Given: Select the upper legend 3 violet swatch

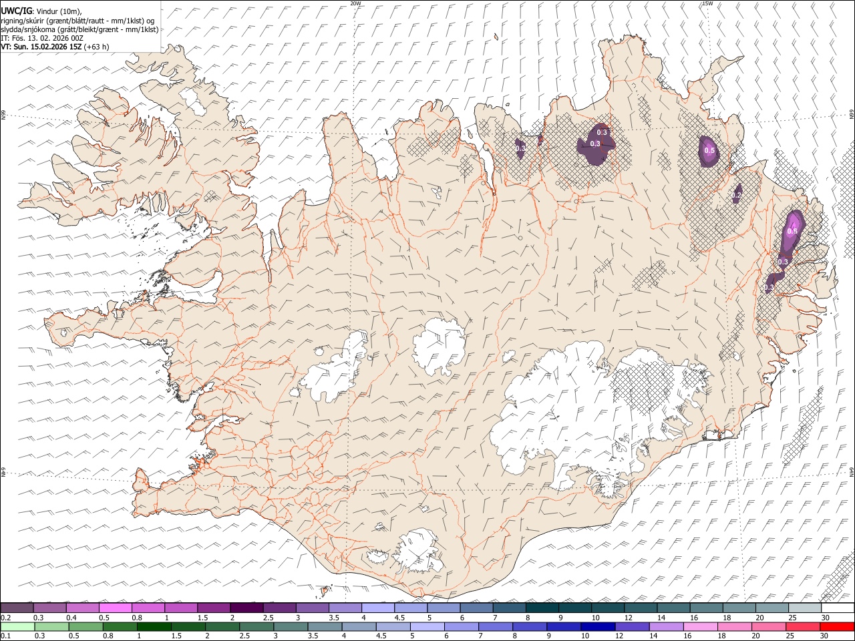Looking at the screenshot, I should click(312, 608).
